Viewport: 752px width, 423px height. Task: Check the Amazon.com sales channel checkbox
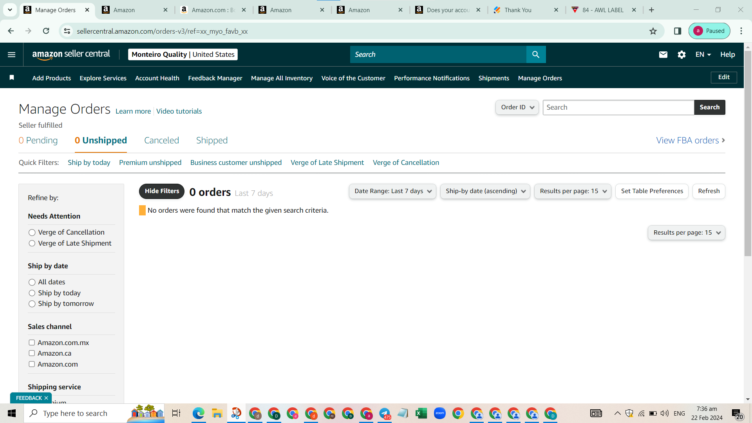32,364
